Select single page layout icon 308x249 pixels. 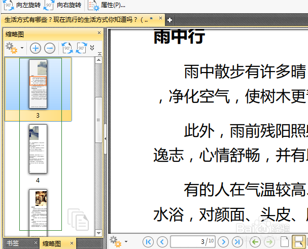(x=285, y=242)
